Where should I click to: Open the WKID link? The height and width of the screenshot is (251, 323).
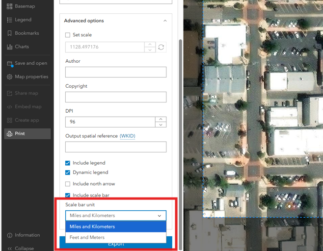point(127,136)
